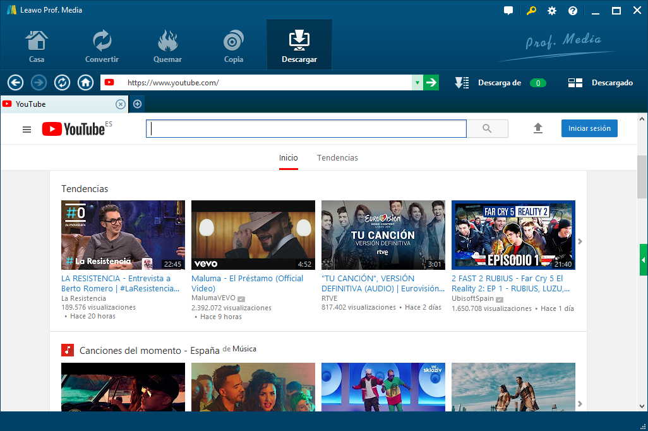Open the Quemar burn module

pos(167,46)
